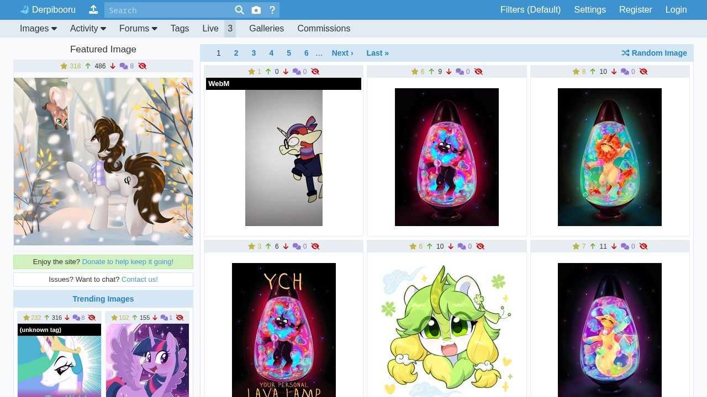Downvote the image showing 9 upvotes
This screenshot has height=397, width=707.
[x=449, y=72]
